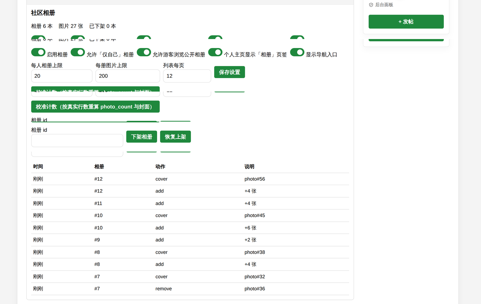The image size is (481, 304).
Task: Click the 恢复上架 button
Action: point(175,137)
